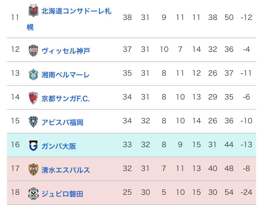Click rank number 18 in standings

[x=15, y=192]
